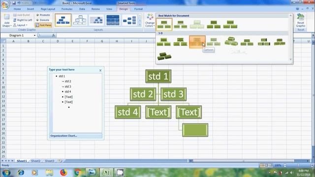Select the fifth horizontal hierarchy layout thumbnail

click(129, 20)
